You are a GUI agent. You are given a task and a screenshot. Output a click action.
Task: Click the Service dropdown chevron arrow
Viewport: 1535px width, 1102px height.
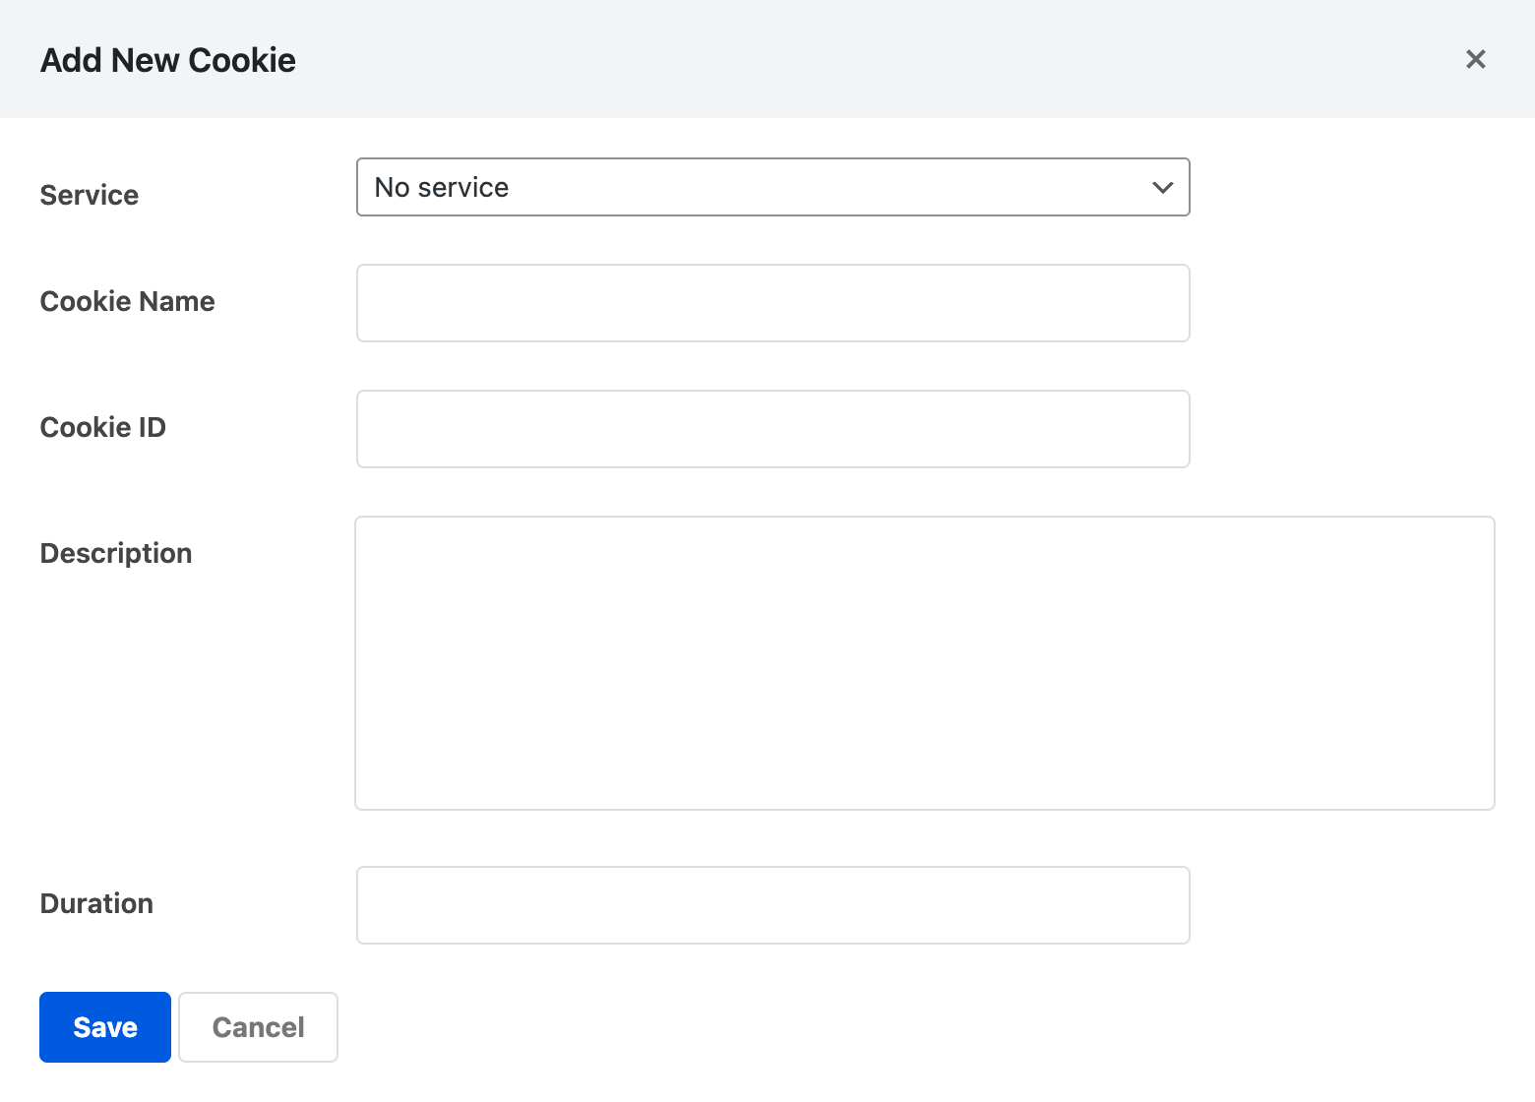pyautogui.click(x=1161, y=187)
